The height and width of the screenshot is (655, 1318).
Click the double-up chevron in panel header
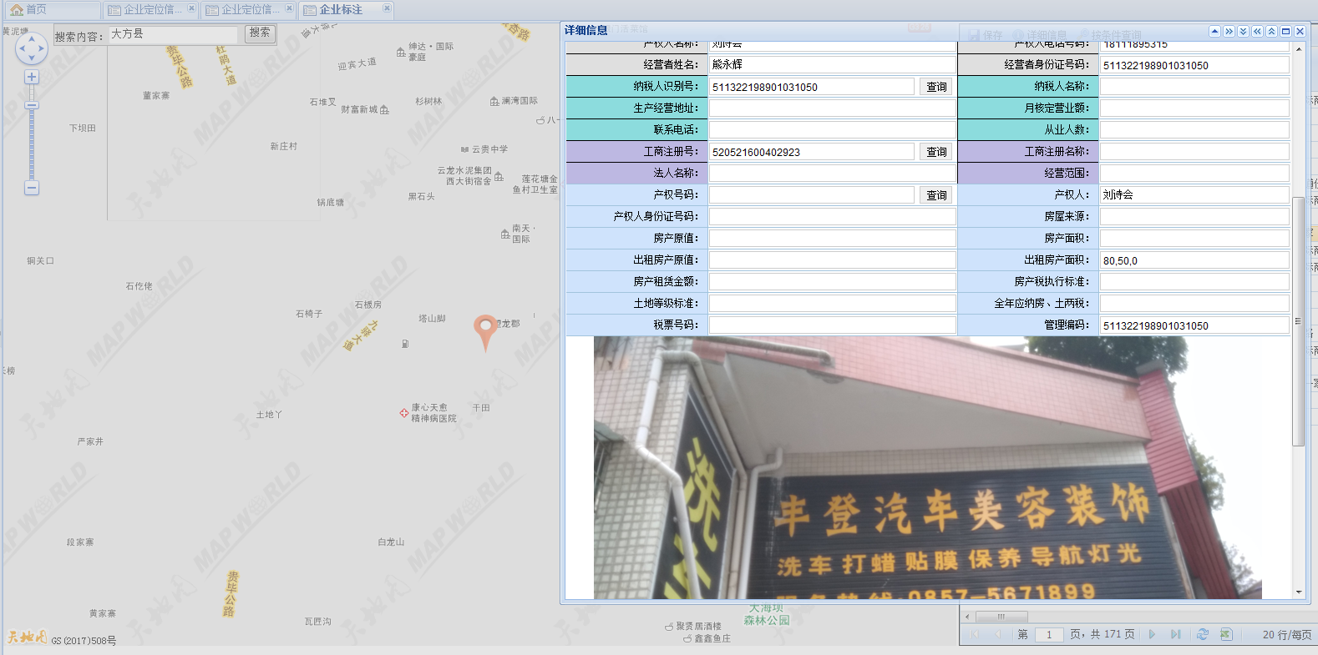pos(1271,31)
